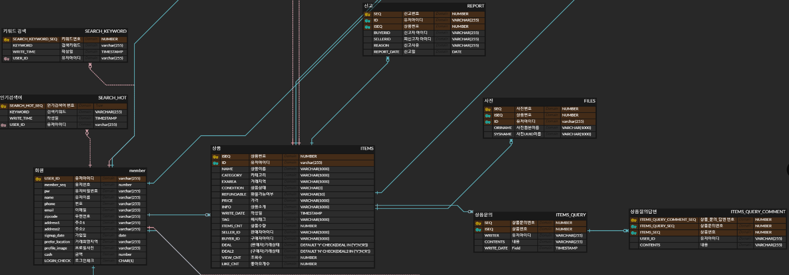Click the WRITE_DATE column in ITEMS_QUERY
Image resolution: width=789 pixels, height=275 pixels.
click(496, 248)
